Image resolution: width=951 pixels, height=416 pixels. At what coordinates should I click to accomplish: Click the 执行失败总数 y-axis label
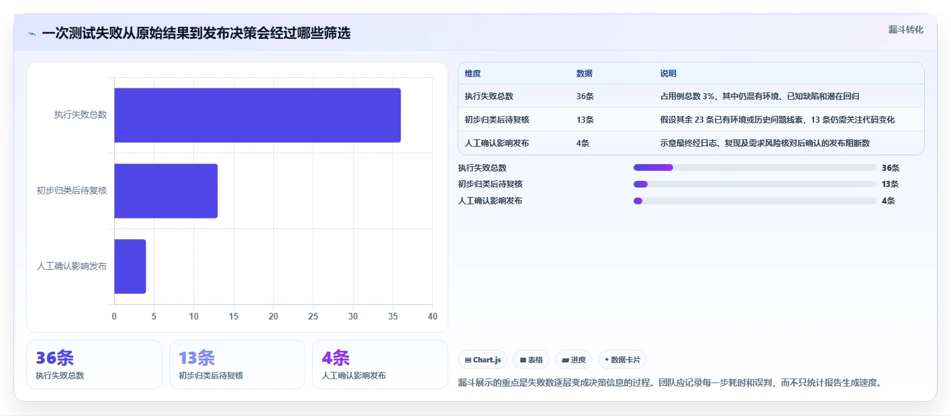81,115
